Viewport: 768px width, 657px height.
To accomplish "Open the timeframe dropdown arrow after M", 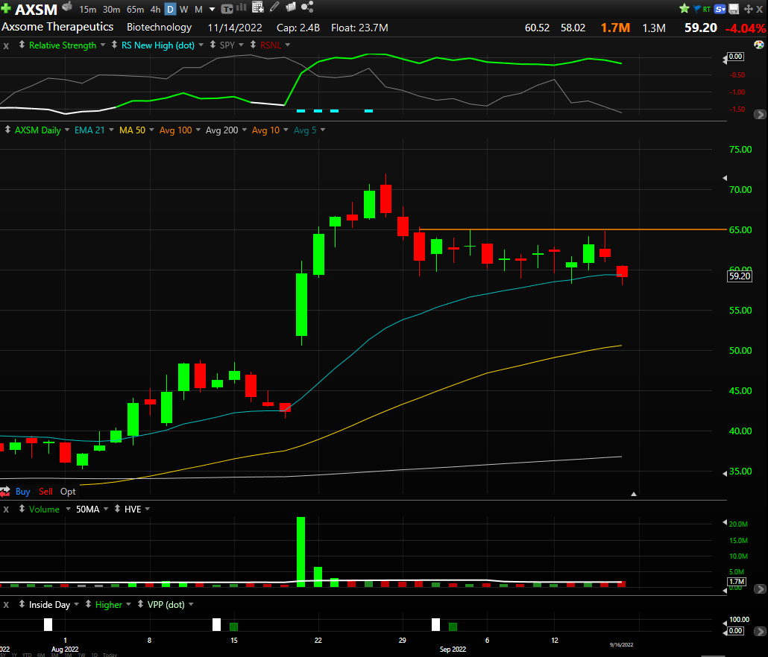I will 212,9.
